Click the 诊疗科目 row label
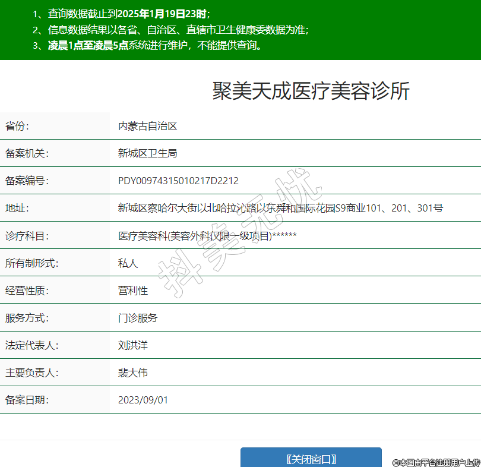 pos(27,236)
